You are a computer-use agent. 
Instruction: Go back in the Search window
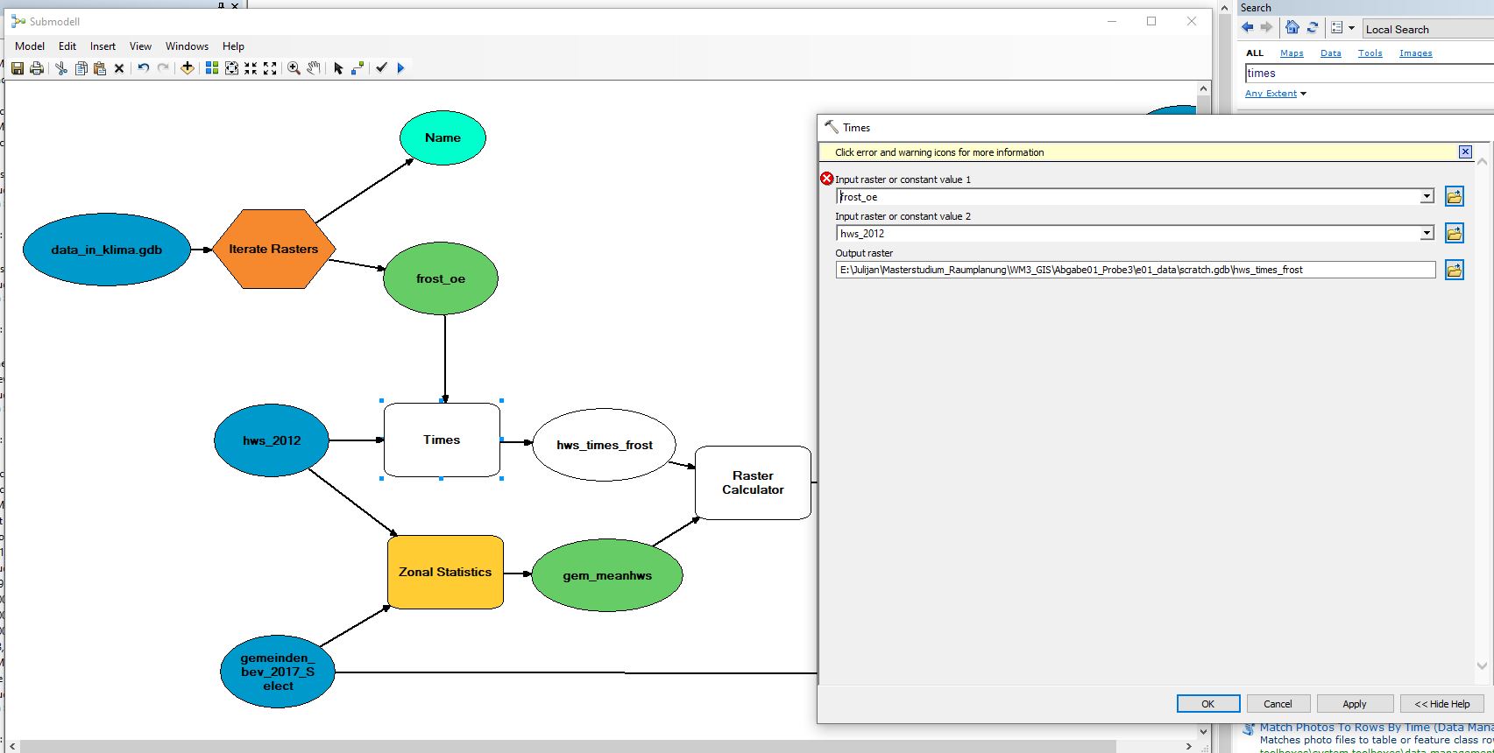pyautogui.click(x=1248, y=28)
